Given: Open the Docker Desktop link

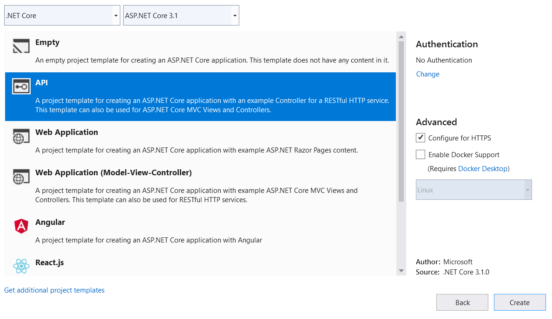Looking at the screenshot, I should pyautogui.click(x=483, y=168).
